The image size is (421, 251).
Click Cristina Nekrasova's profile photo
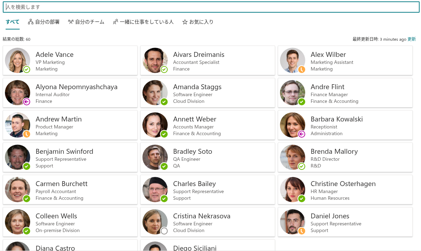click(155, 222)
